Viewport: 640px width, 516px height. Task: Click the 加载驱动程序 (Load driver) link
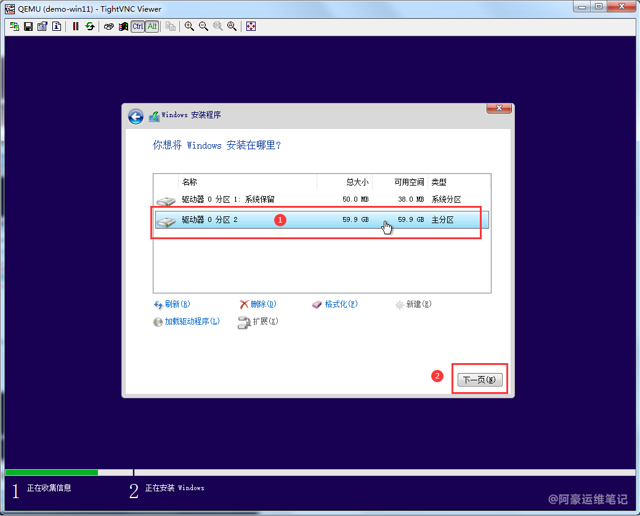(192, 322)
